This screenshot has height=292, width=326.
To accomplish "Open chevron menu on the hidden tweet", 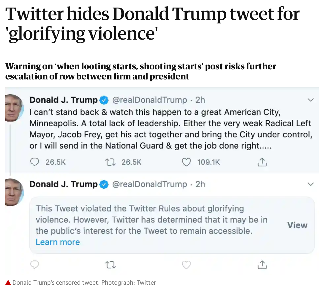I will [x=311, y=184].
